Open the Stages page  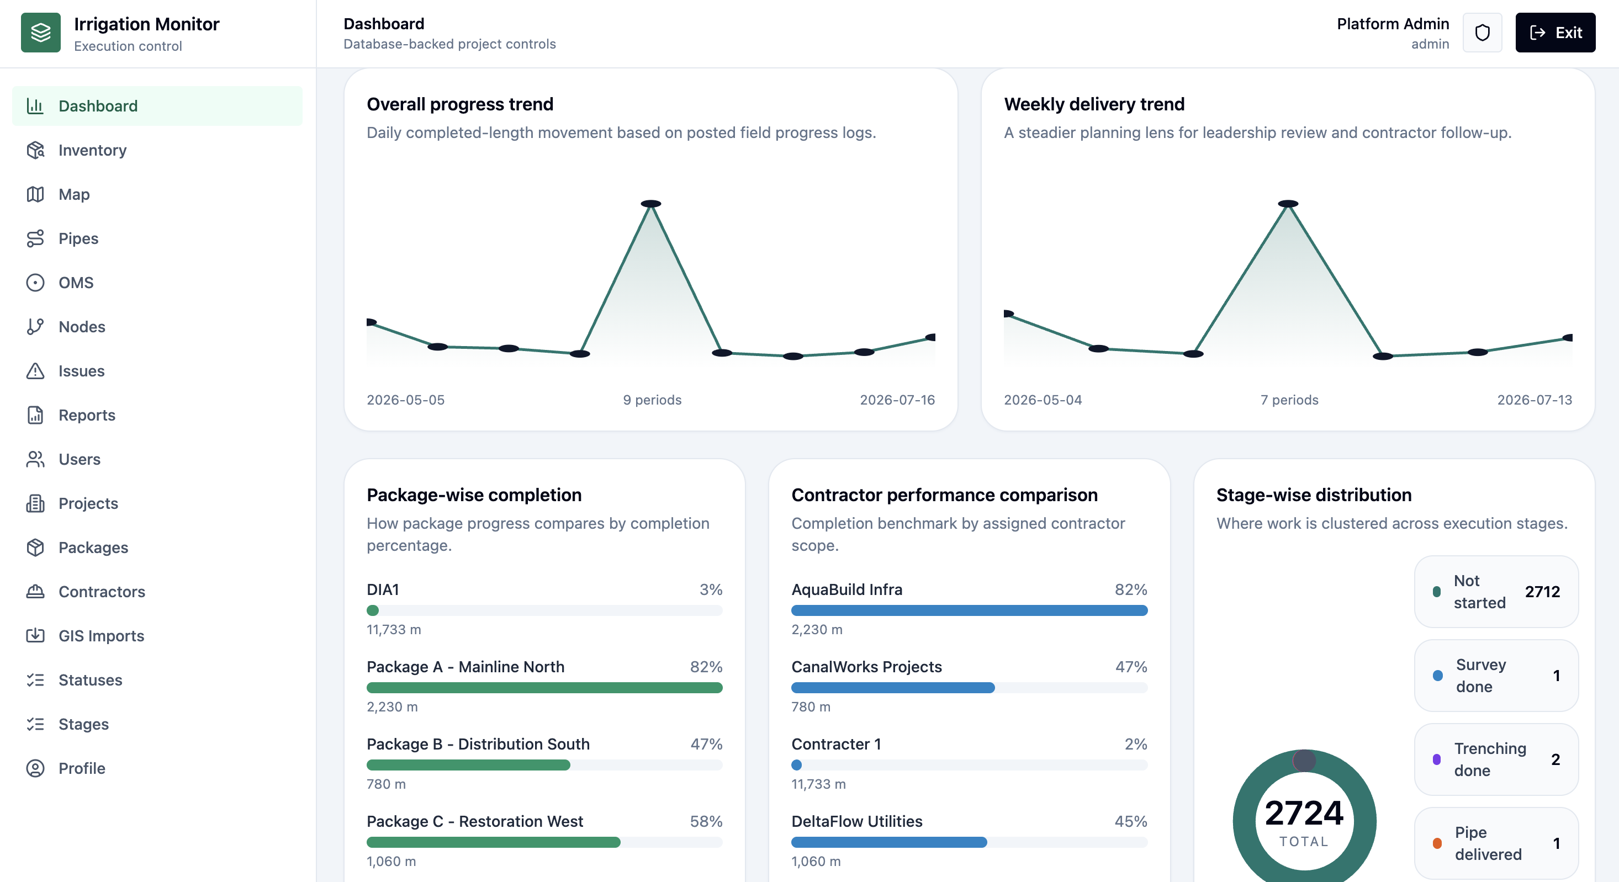[x=157, y=724]
